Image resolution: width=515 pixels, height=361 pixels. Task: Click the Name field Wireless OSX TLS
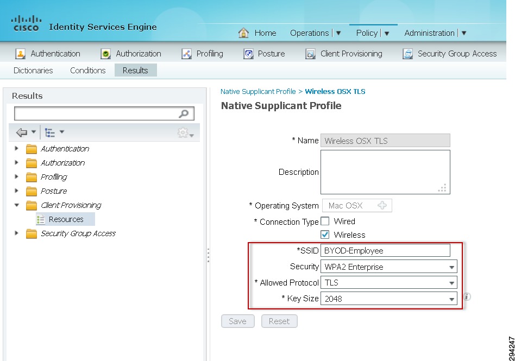point(385,141)
